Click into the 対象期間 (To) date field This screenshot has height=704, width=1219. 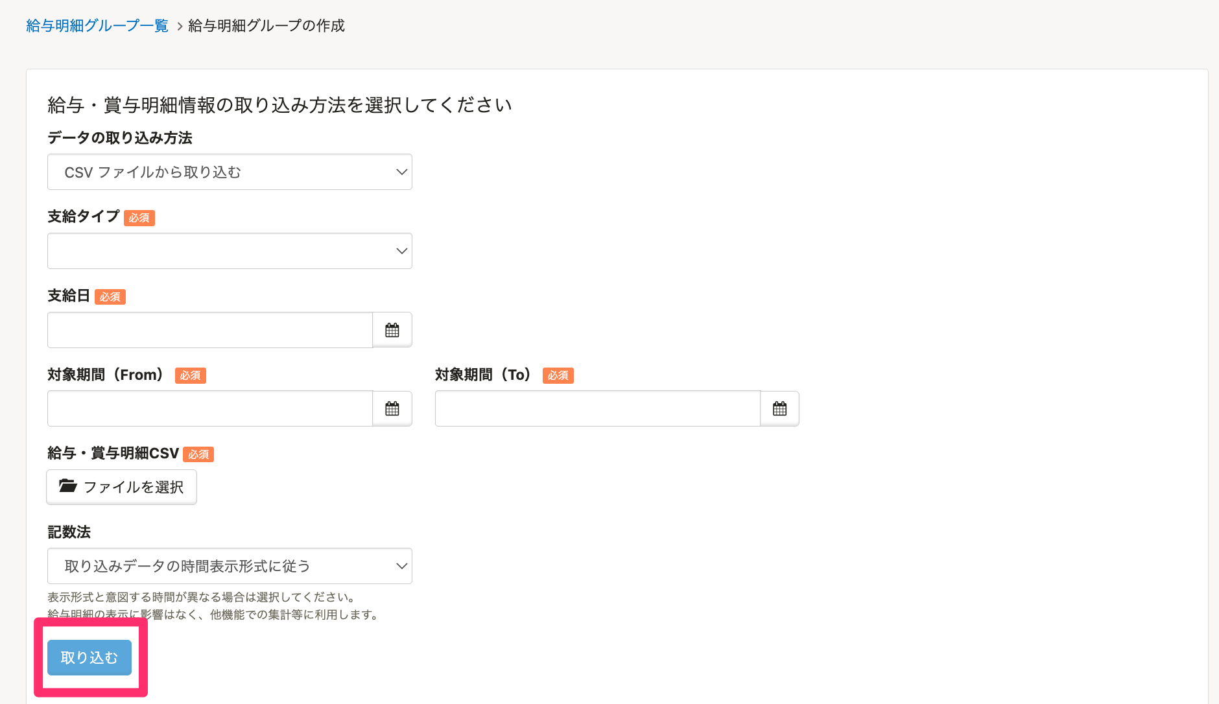597,408
